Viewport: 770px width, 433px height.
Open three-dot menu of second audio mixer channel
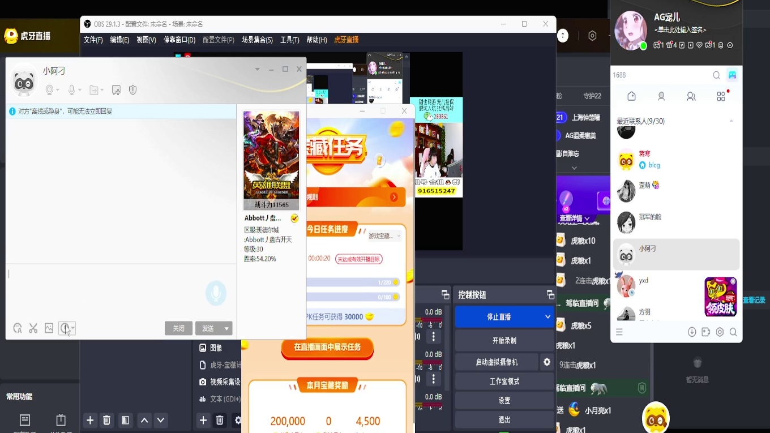coord(434,379)
